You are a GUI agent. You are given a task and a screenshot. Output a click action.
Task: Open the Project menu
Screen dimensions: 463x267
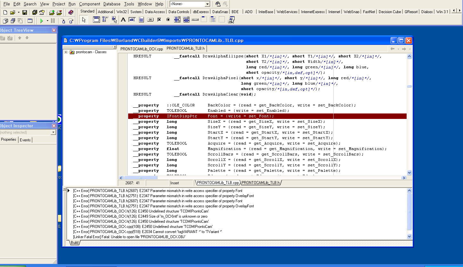coord(59,4)
